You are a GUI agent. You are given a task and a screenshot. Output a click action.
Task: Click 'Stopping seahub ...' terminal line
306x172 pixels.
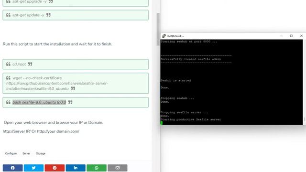coord(177,98)
